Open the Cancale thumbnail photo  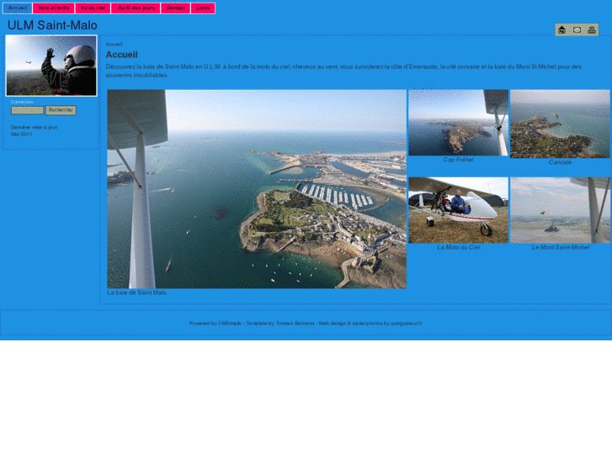pos(560,124)
